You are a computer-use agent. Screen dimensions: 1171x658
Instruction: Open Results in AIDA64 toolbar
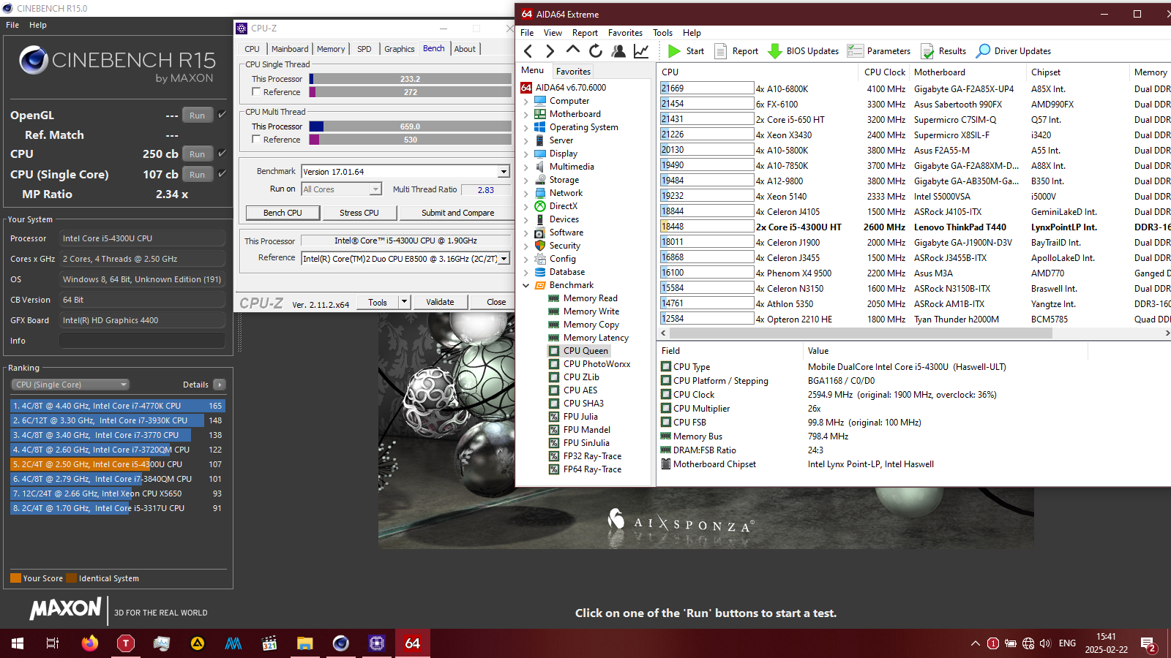tap(943, 51)
